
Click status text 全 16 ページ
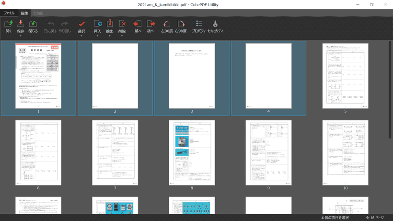[375, 218]
